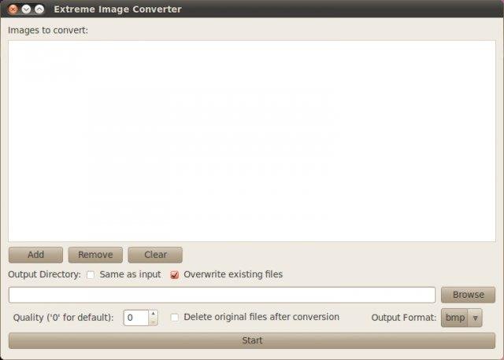Open the Browse directory button

(468, 295)
